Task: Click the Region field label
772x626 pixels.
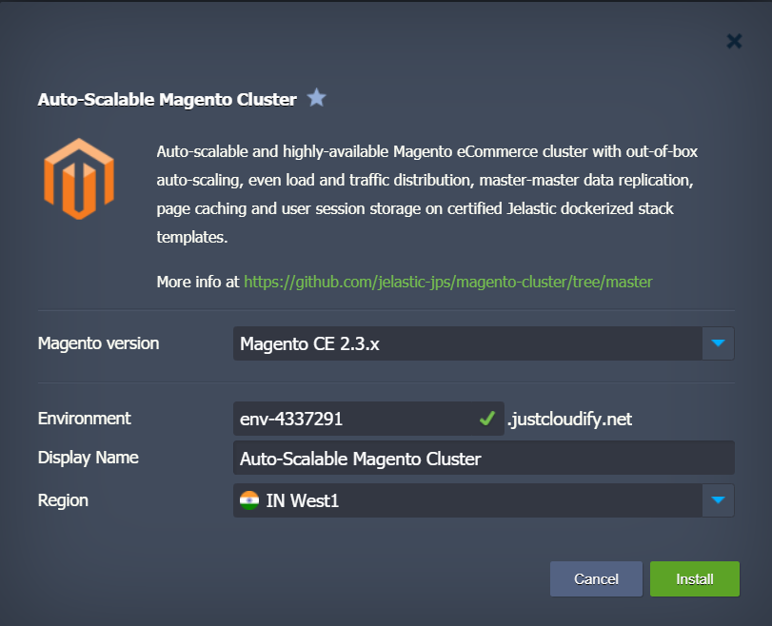Action: click(x=61, y=499)
